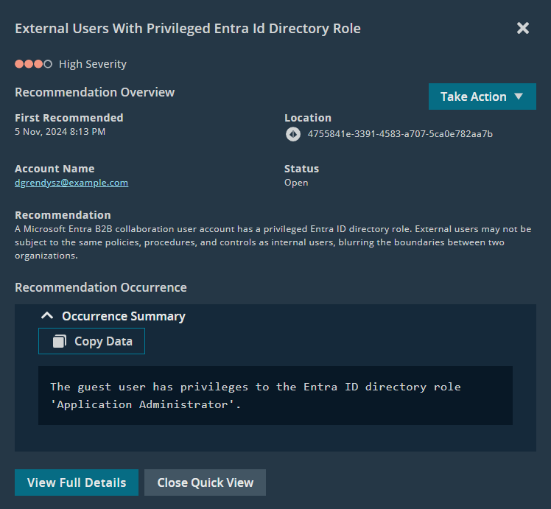Click Close Quick View button
This screenshot has height=509, width=551.
(206, 482)
